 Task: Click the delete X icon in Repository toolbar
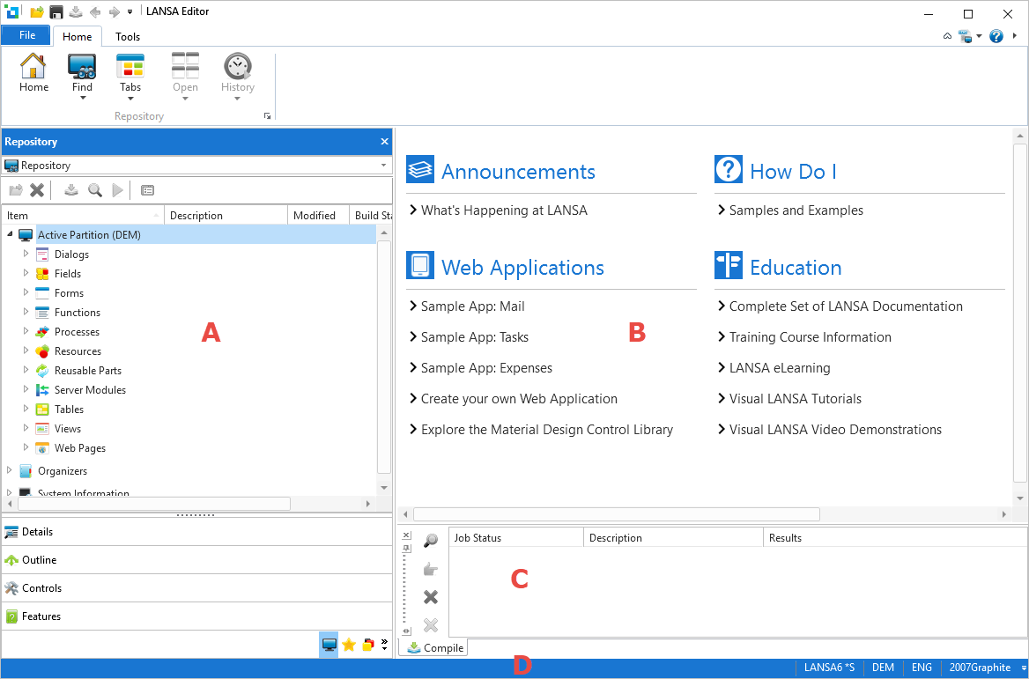[37, 190]
